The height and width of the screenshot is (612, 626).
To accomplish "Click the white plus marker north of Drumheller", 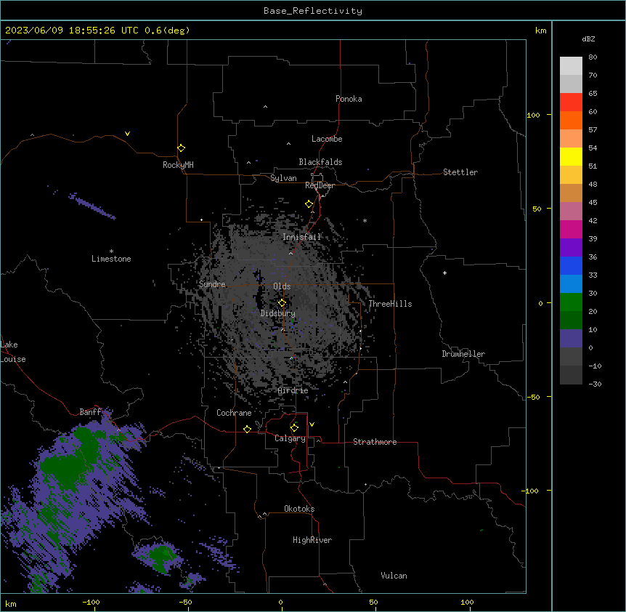I will tap(444, 273).
